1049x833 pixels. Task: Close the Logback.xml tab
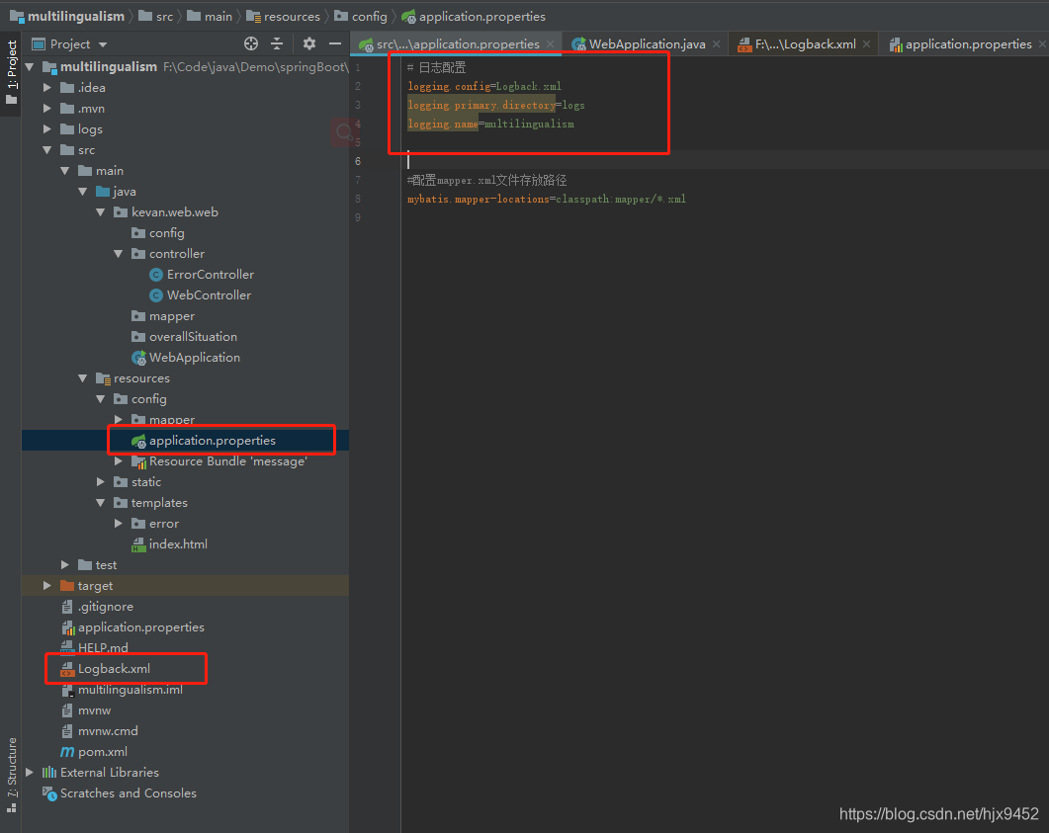tap(866, 44)
